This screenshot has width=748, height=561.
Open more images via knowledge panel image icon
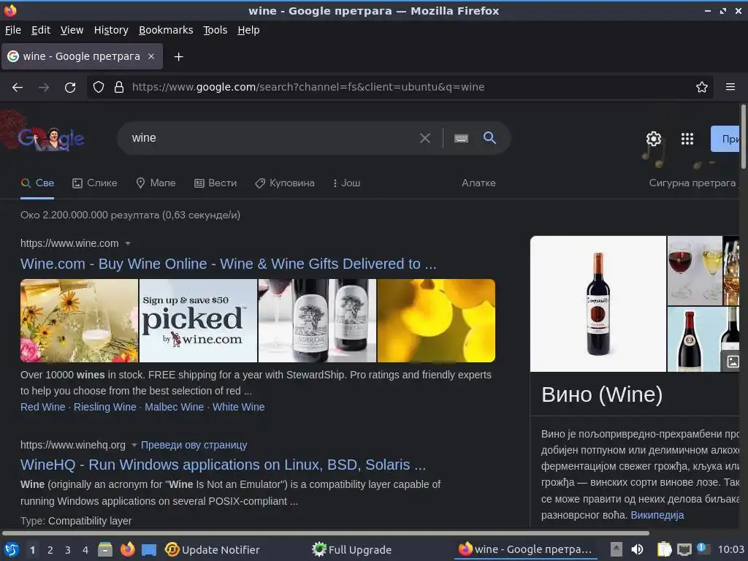click(x=733, y=362)
